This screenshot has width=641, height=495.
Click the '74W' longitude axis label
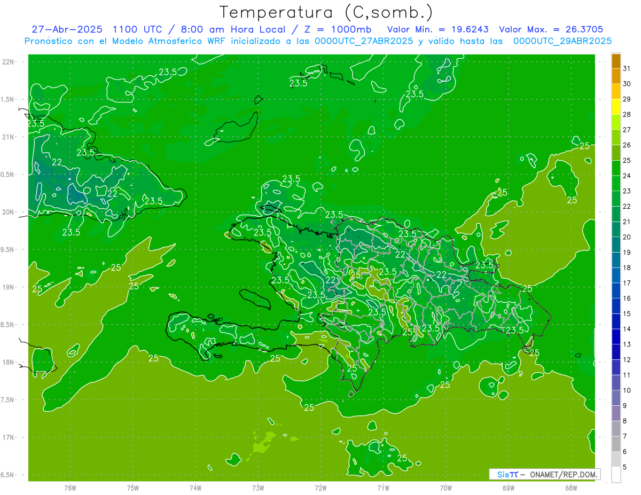pos(196,488)
